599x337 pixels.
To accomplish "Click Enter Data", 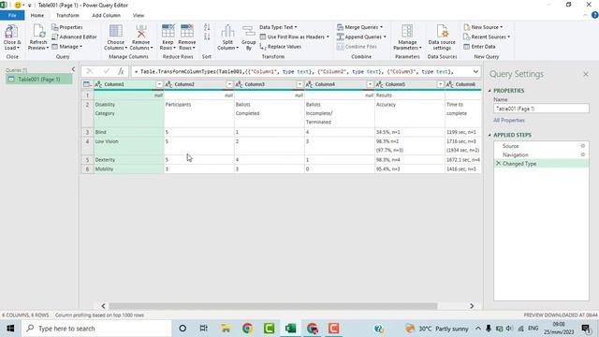I will [479, 46].
